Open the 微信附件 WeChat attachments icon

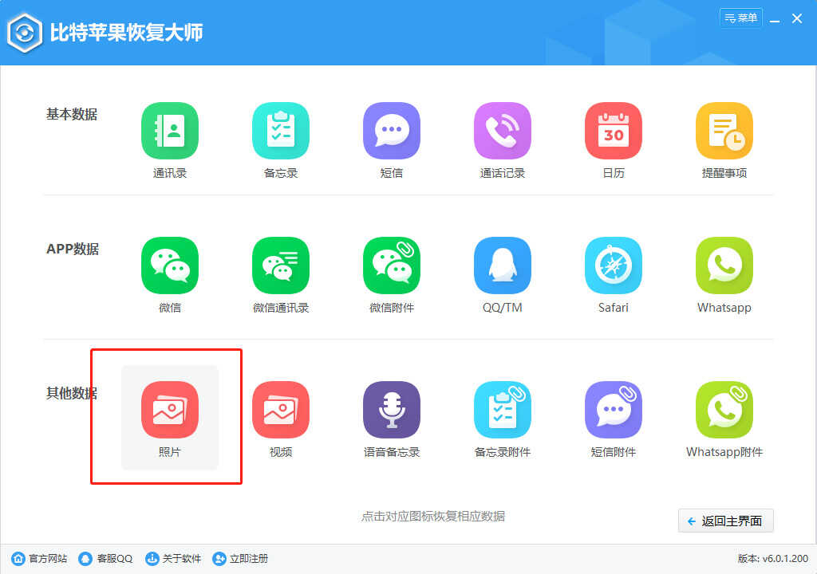(392, 265)
